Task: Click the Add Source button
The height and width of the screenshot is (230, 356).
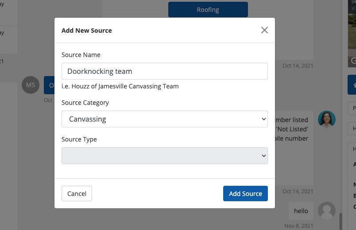Action: (245, 194)
